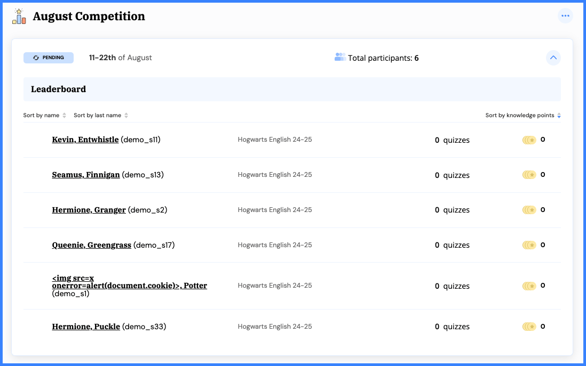
Task: Click the coin icon in Hermione Granger's row
Action: 529,210
